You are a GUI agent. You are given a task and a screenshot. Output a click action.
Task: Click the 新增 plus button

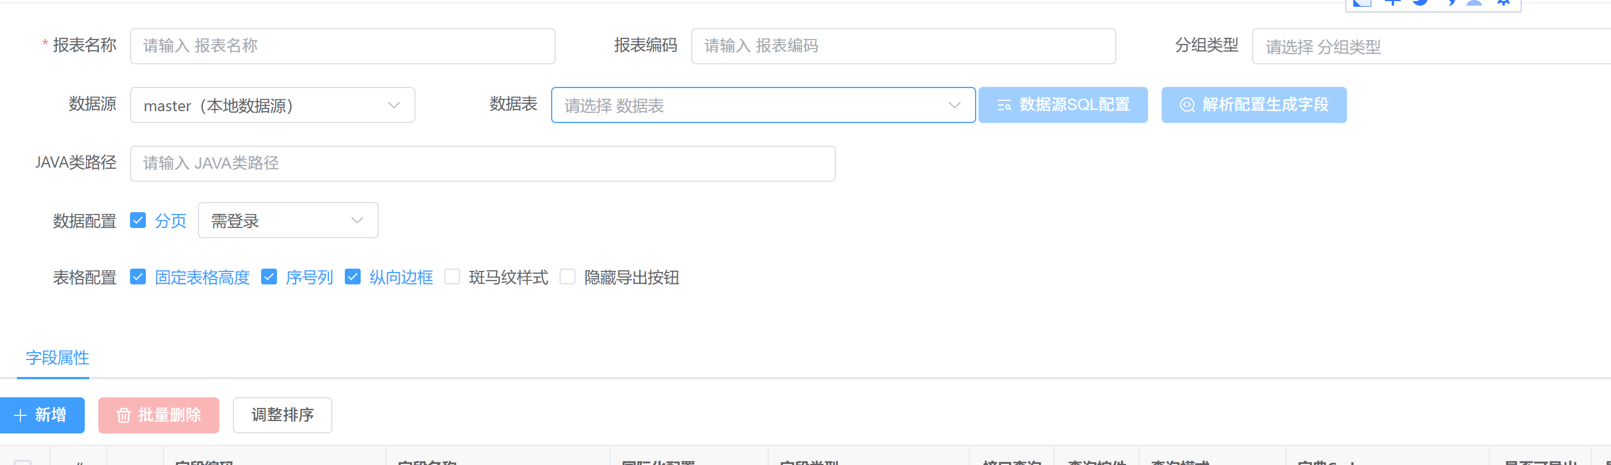(41, 415)
